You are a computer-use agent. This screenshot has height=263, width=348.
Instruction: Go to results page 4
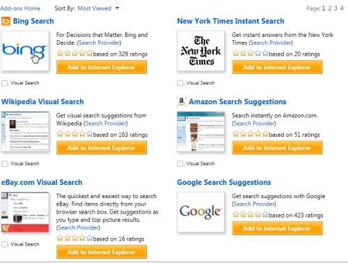(342, 8)
